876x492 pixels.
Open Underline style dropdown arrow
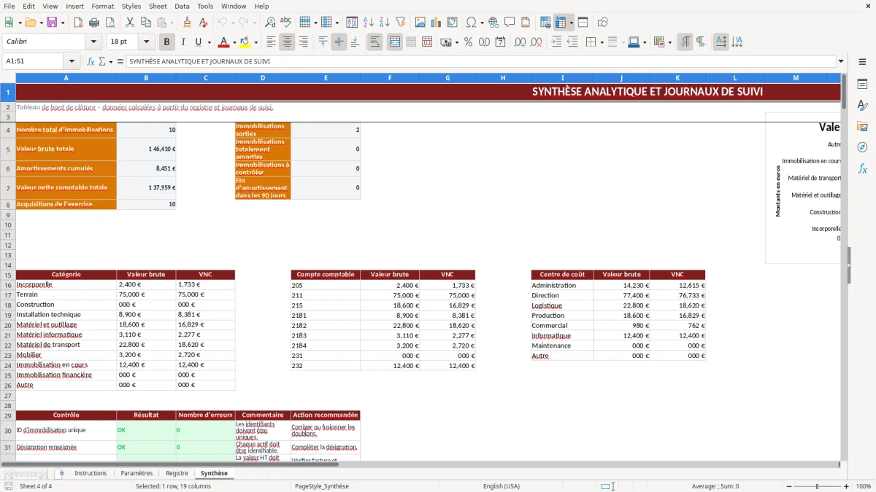[x=209, y=42]
